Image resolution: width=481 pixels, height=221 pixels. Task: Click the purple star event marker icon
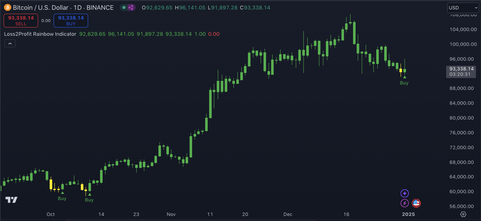tap(405, 194)
